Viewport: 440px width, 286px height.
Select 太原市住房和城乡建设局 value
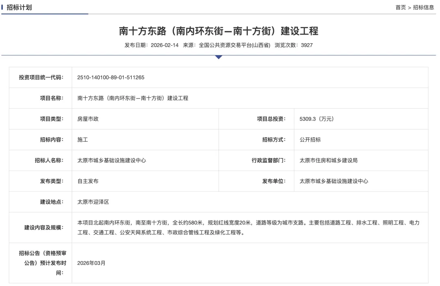point(329,161)
